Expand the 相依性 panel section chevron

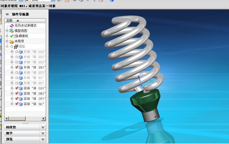coord(43,127)
